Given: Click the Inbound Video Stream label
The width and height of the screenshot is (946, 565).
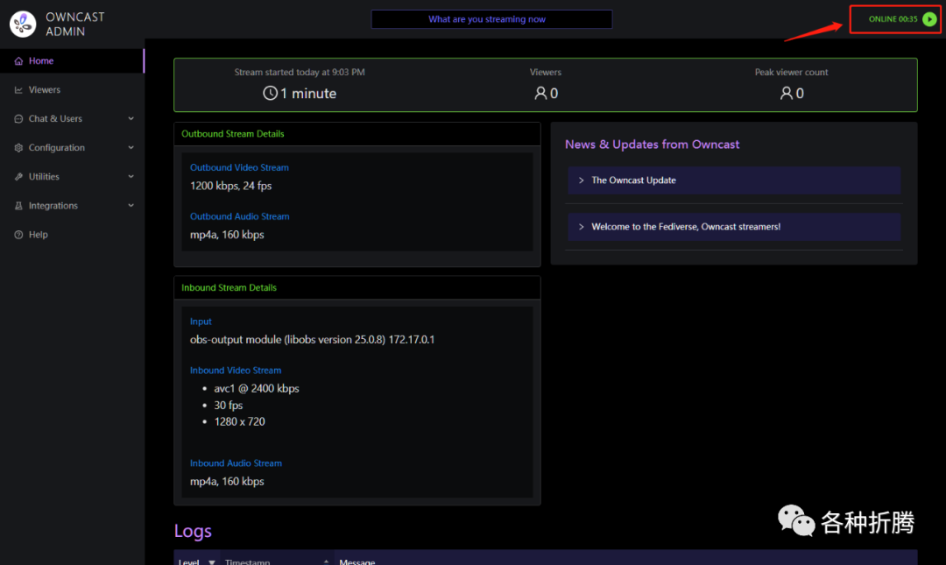Looking at the screenshot, I should [236, 371].
